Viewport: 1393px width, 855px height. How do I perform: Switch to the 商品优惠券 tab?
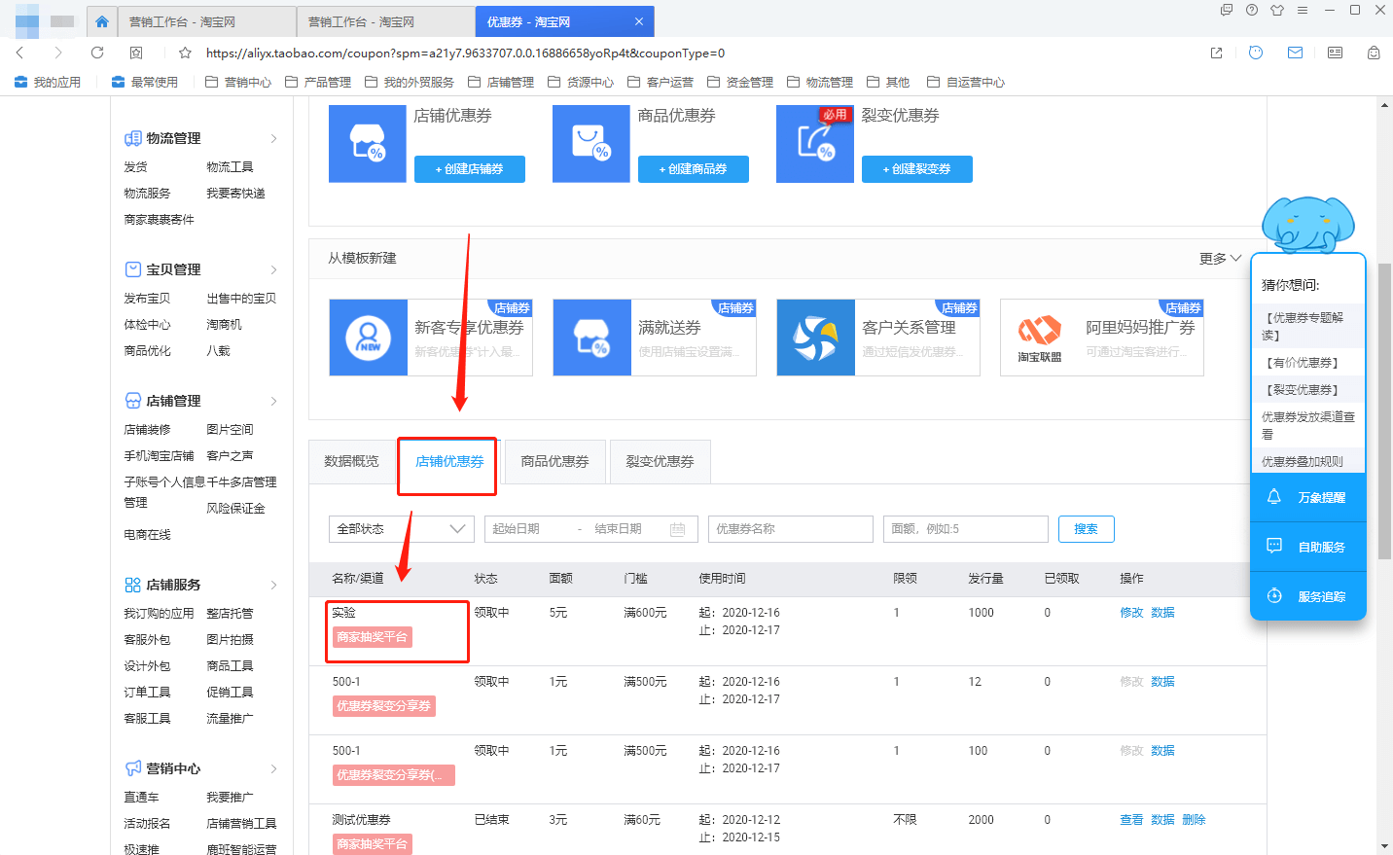[554, 461]
